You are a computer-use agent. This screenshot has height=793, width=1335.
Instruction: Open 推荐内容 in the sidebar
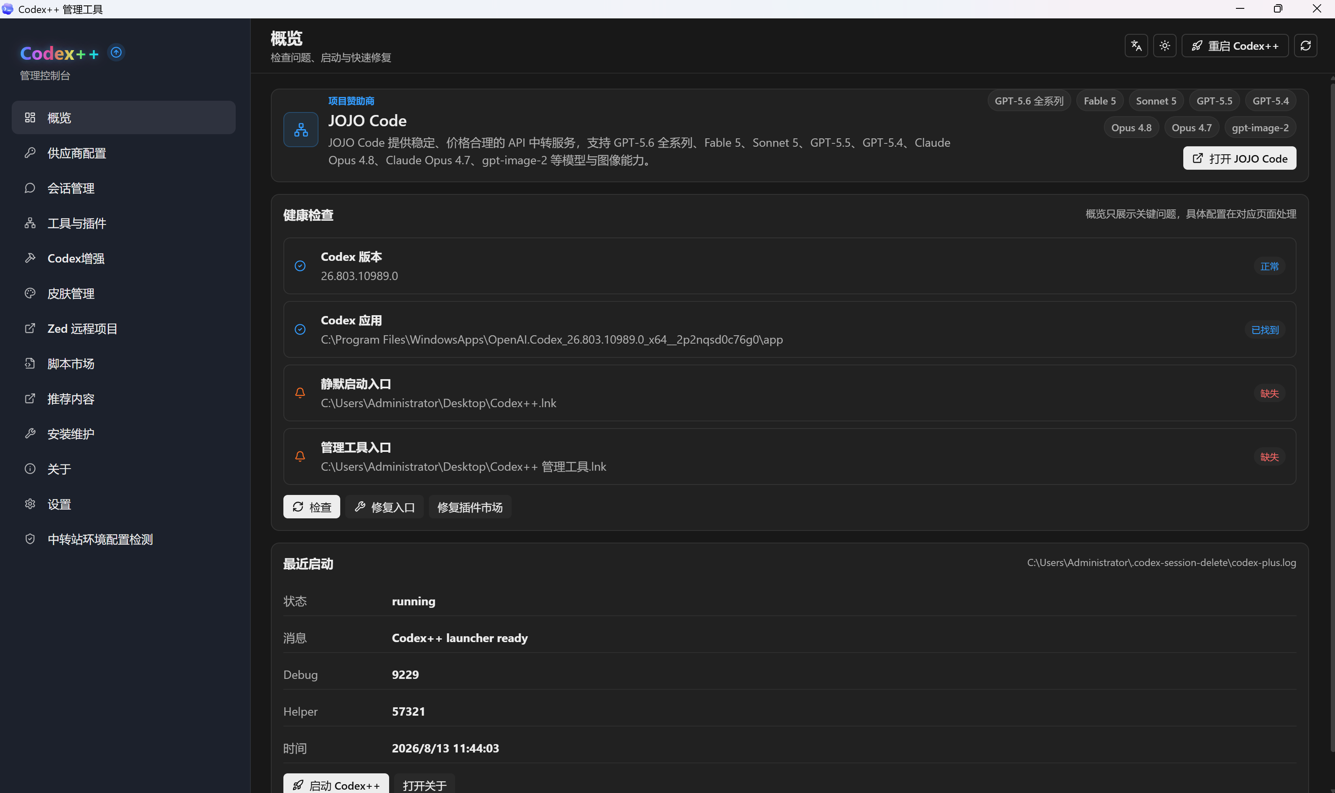point(123,399)
